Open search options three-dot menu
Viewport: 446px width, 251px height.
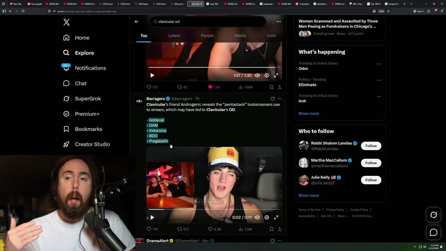pos(279,22)
